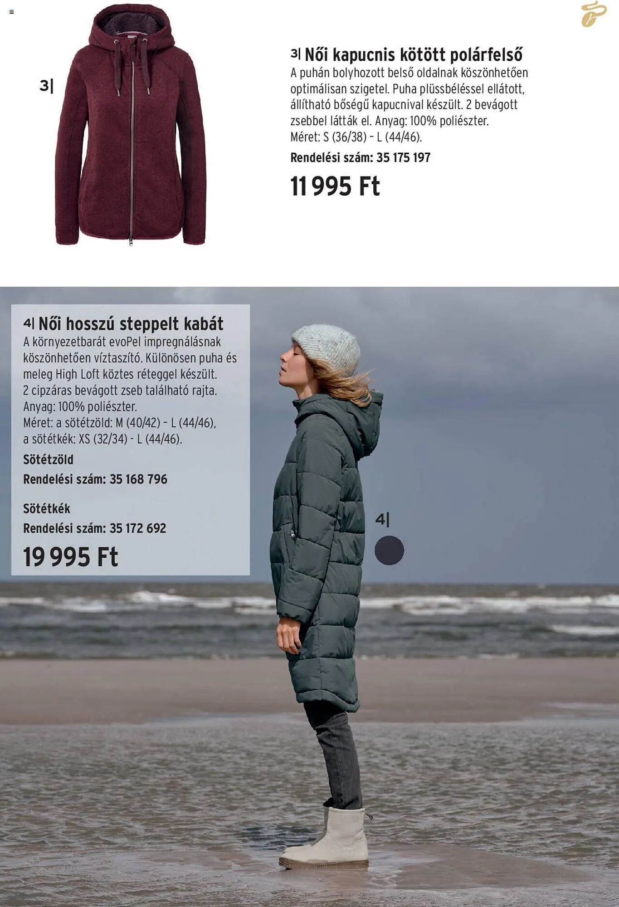Click the '4|' marker above color swatch
Viewport: 619px width, 907px height.
(x=382, y=519)
